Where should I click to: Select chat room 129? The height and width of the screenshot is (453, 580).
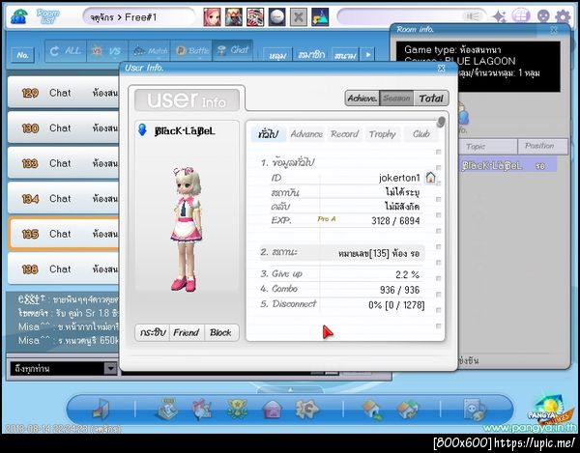[x=63, y=93]
